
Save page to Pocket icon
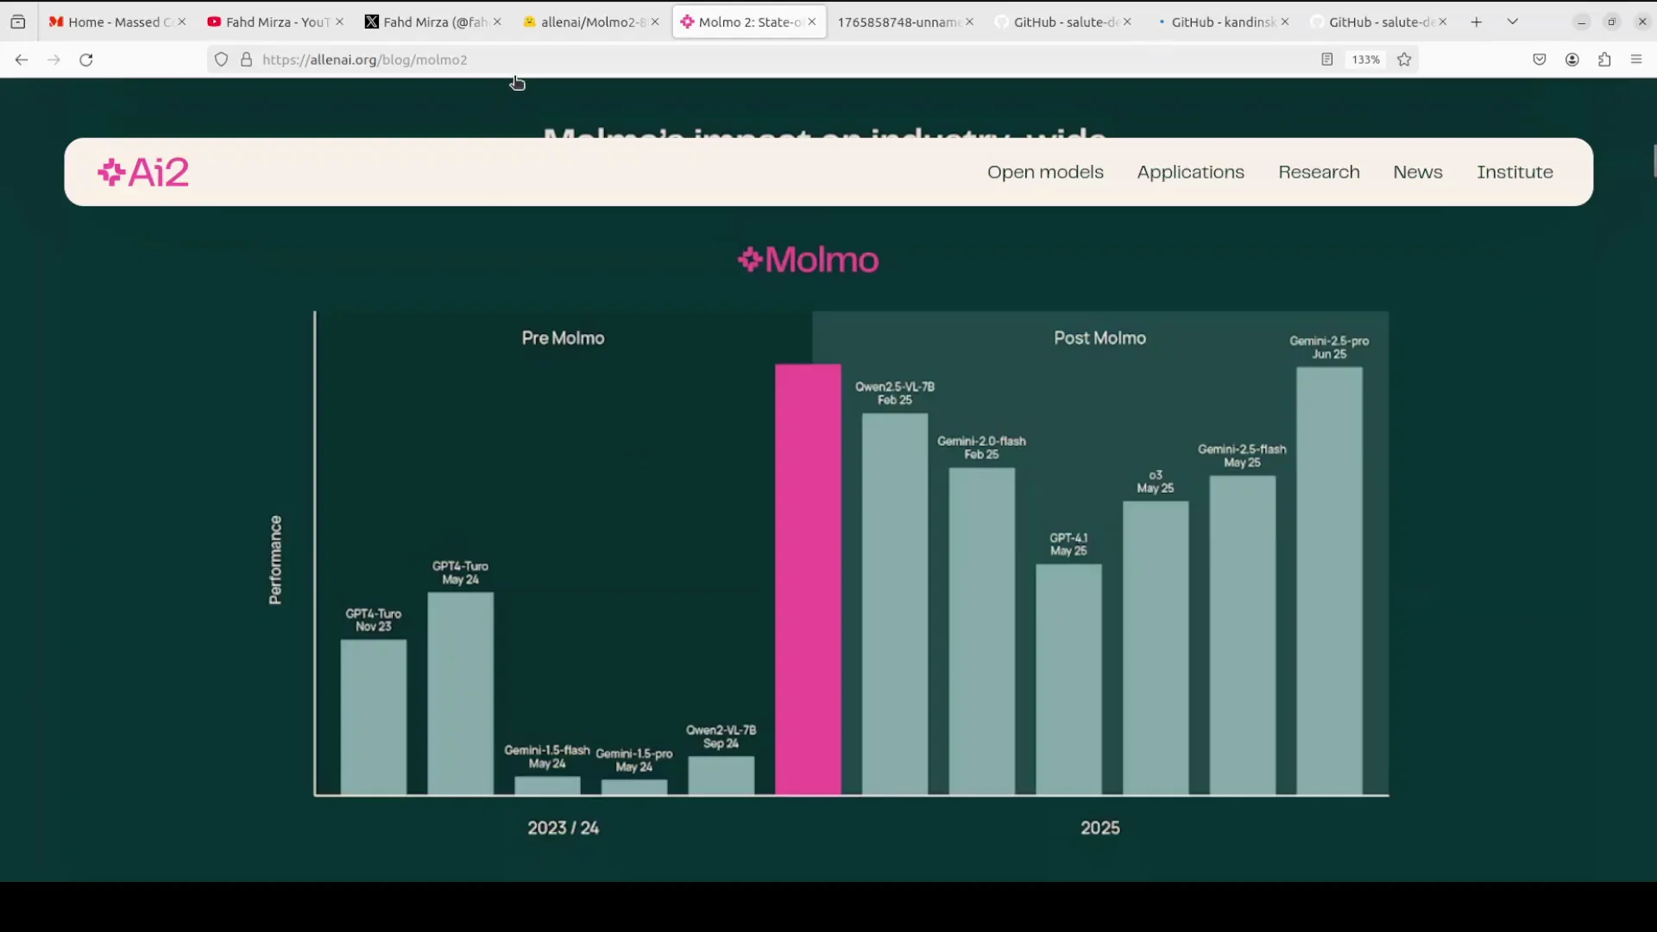tap(1540, 60)
